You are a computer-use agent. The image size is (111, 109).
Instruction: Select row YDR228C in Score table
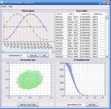pos(80,57)
